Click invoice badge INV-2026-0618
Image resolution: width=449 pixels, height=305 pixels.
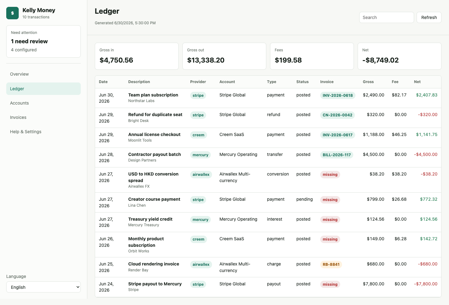pyautogui.click(x=338, y=96)
